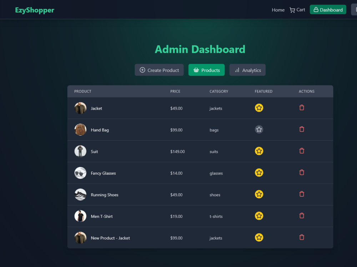Viewport: 357px width, 267px height.
Task: Toggle featured star for Fancy Glasses
Action: click(259, 173)
